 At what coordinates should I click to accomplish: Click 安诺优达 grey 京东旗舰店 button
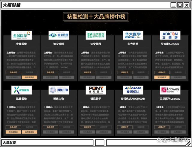point(125,132)
